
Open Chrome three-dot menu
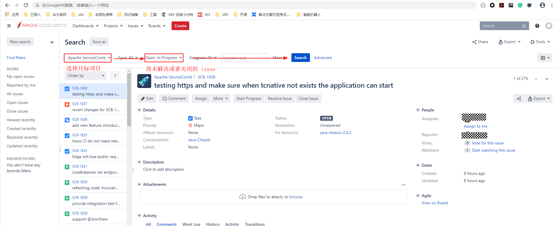[552, 5]
